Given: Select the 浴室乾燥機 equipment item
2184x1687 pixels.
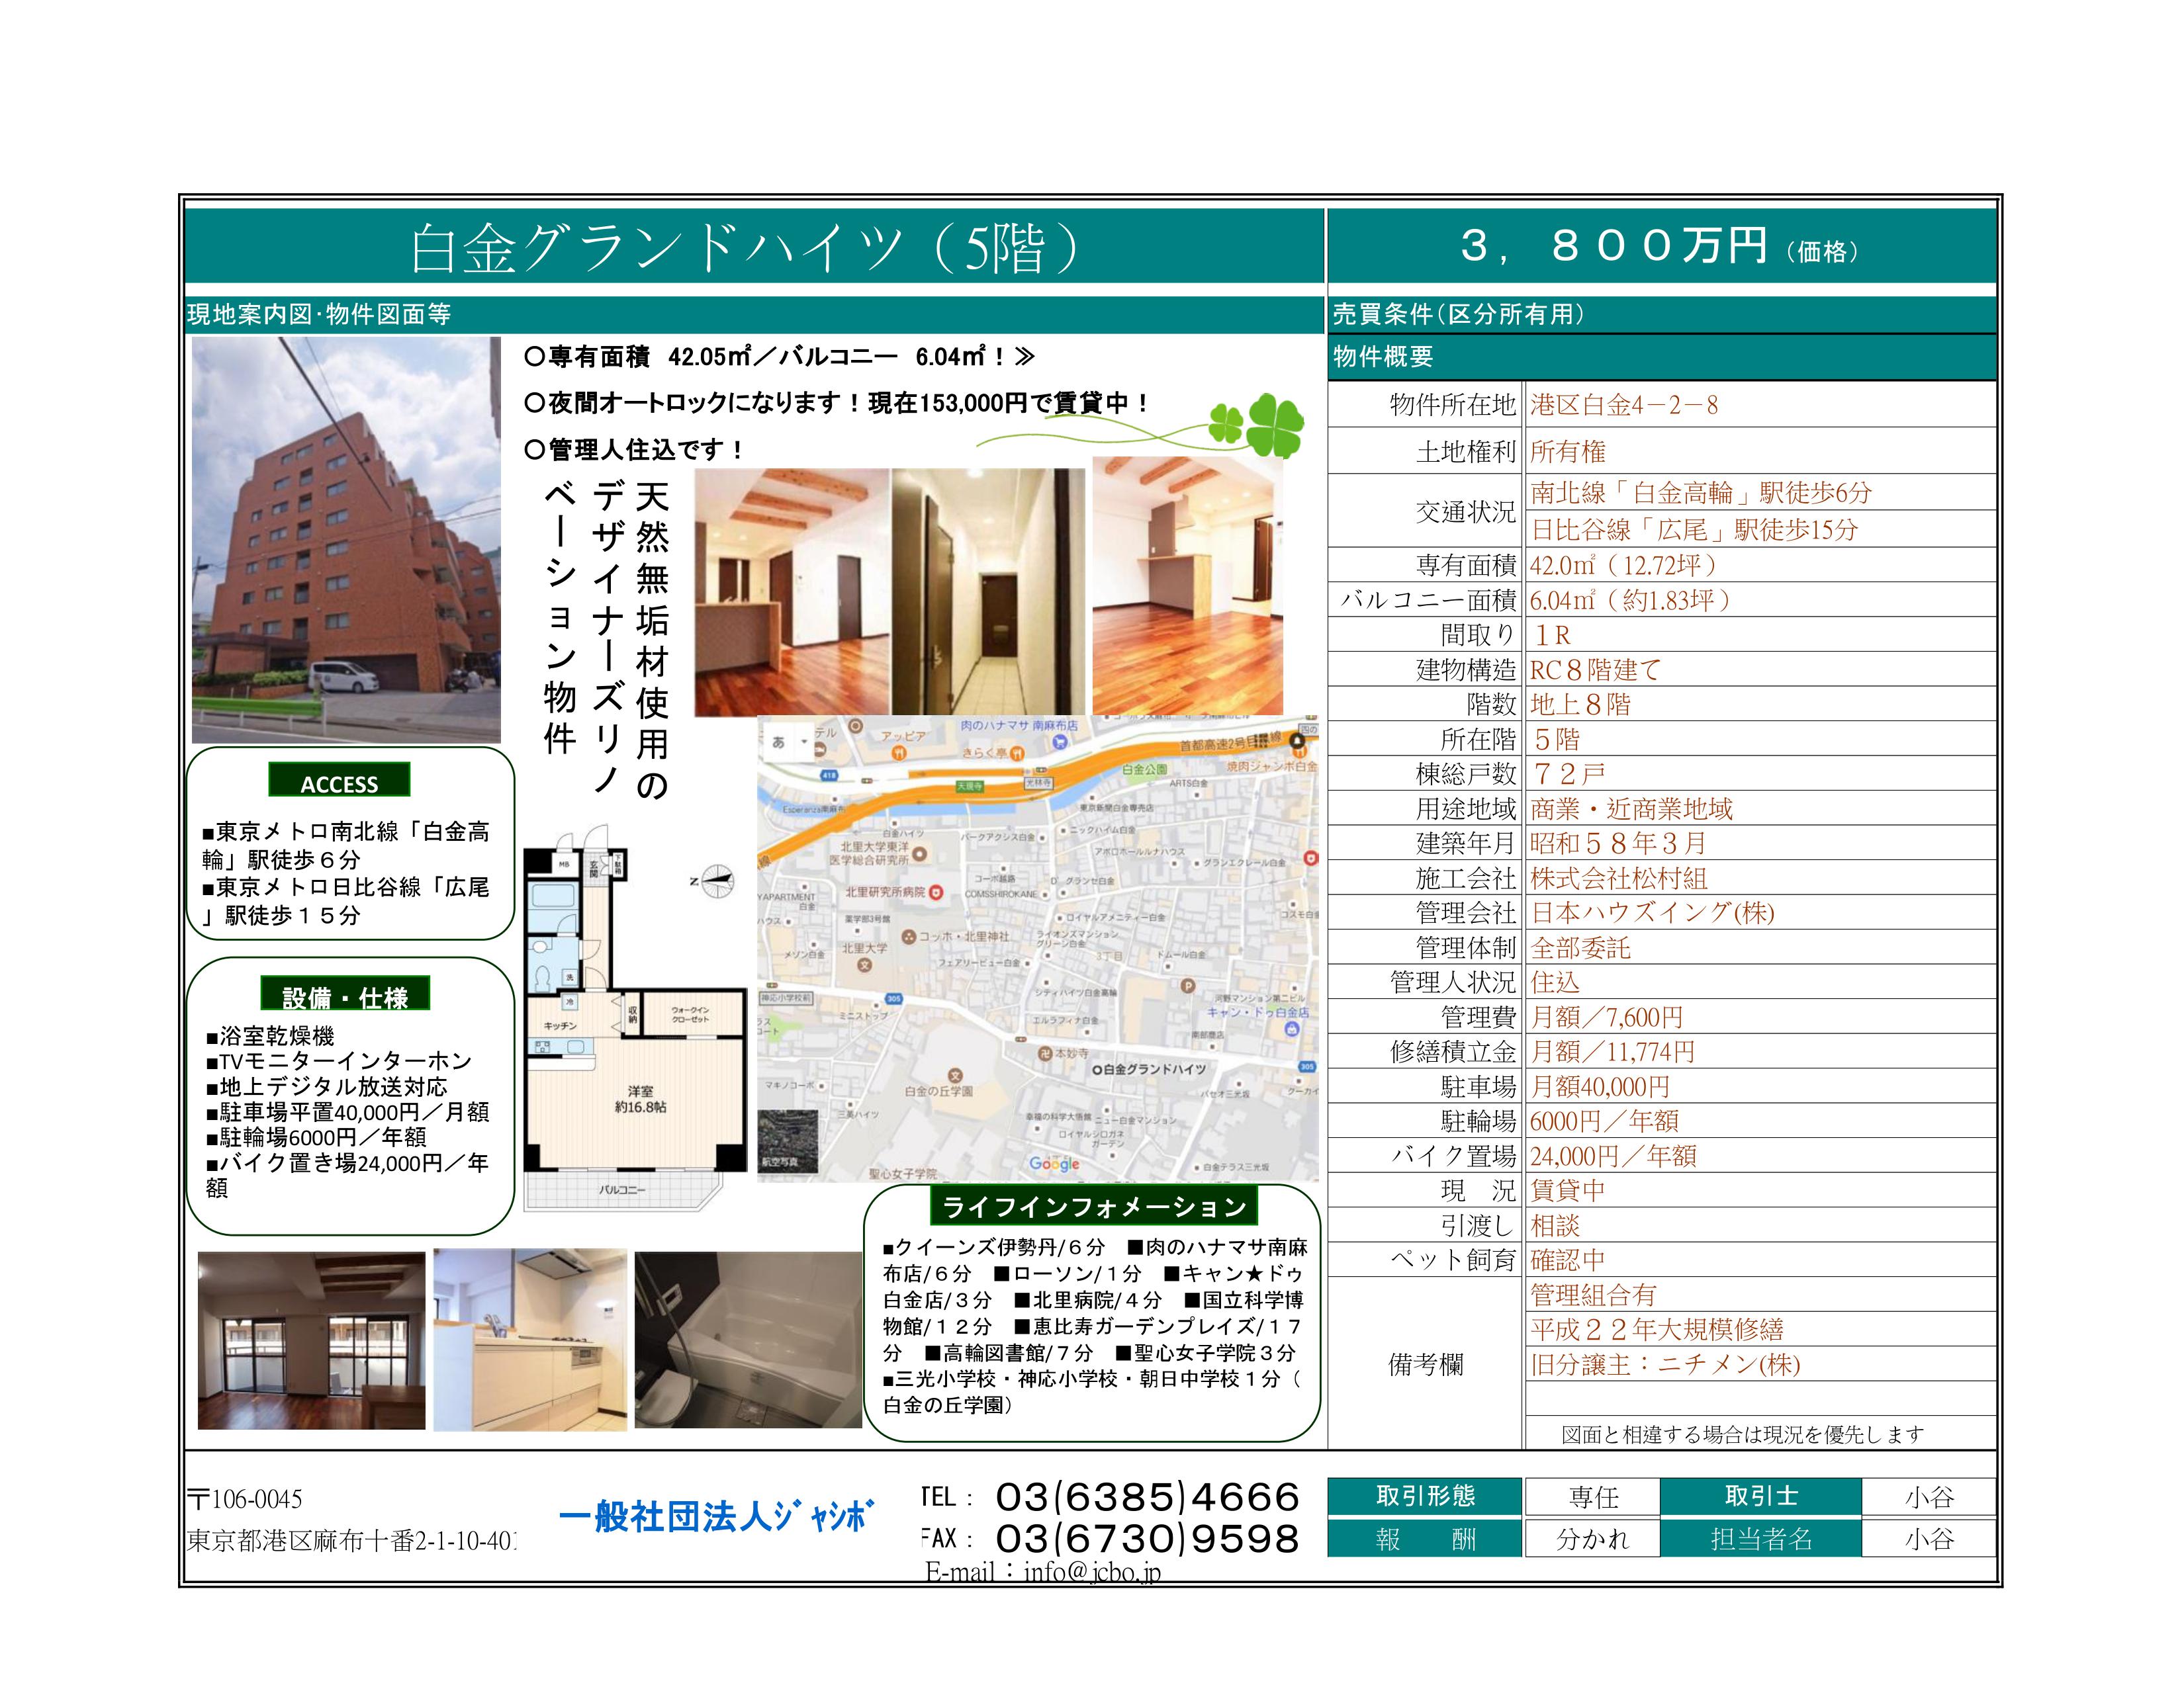Looking at the screenshot, I should 270,1035.
